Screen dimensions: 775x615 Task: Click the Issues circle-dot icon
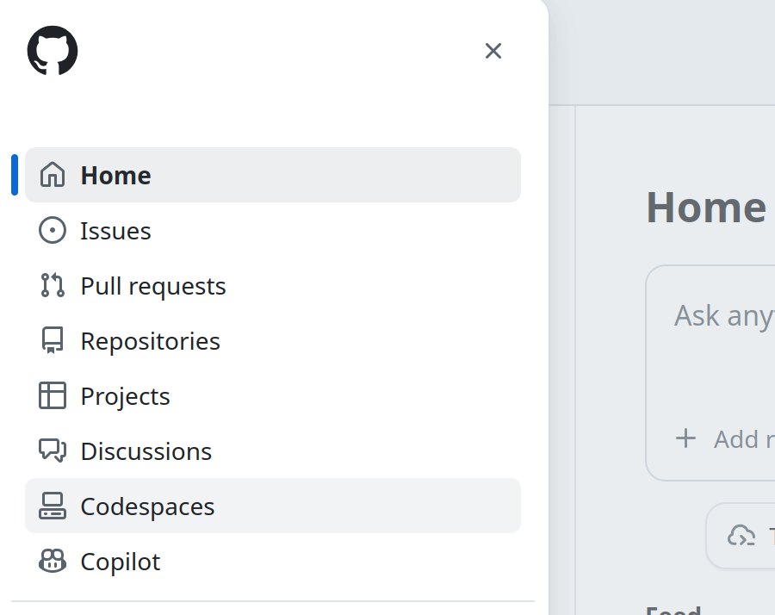pyautogui.click(x=53, y=231)
